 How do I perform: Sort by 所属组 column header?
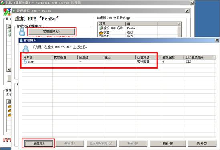(x=90, y=57)
